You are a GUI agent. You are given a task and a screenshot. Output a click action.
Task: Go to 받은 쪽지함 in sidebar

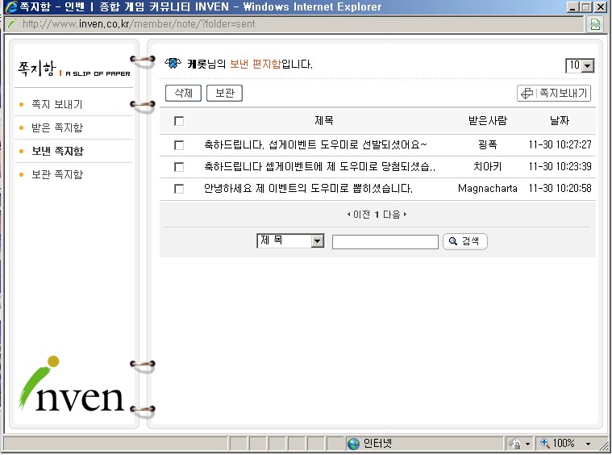(x=56, y=127)
